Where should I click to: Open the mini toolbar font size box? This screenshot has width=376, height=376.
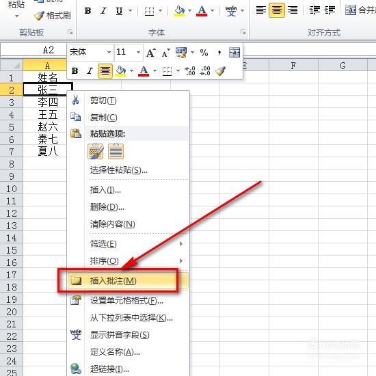pyautogui.click(x=129, y=52)
